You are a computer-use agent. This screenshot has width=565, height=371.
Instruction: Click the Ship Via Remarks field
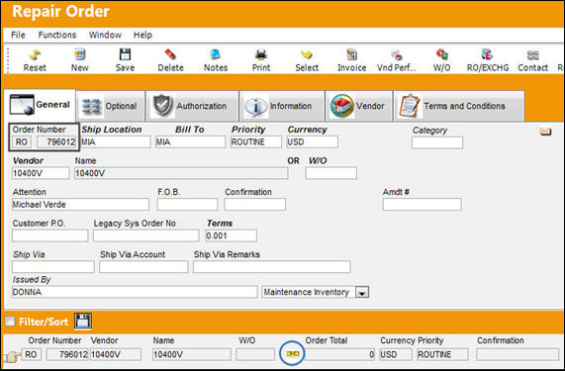point(272,267)
